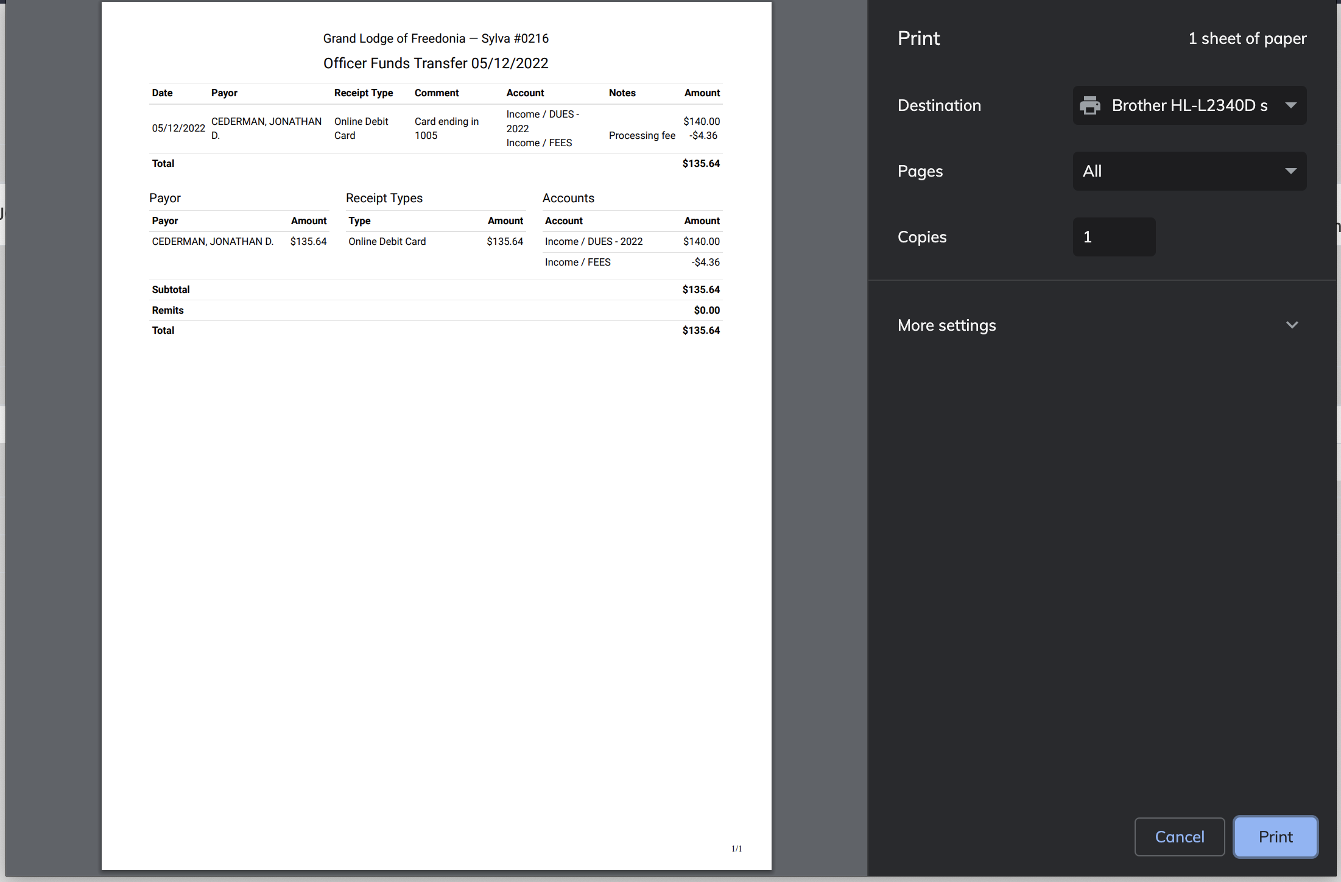Expand More settings section

pos(1098,325)
